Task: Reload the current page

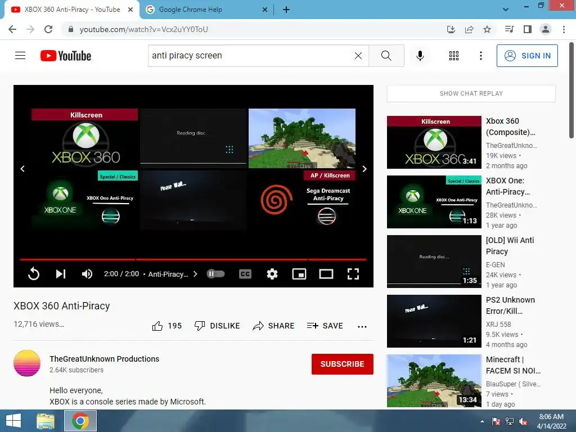Action: pos(48,29)
